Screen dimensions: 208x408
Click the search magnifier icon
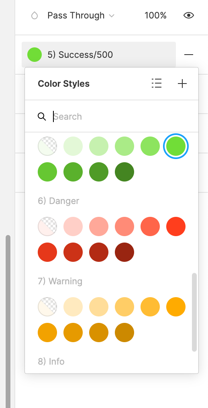click(42, 116)
